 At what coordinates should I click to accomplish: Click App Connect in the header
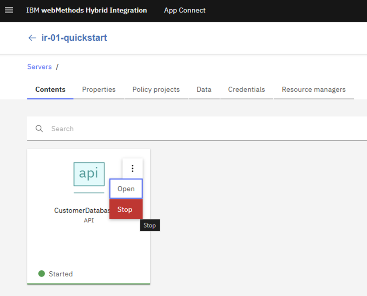click(185, 10)
